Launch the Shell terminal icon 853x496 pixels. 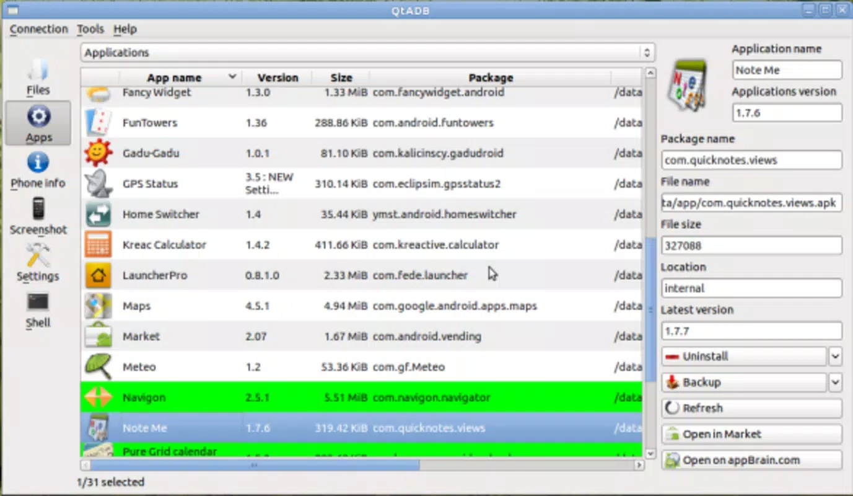[x=38, y=309]
